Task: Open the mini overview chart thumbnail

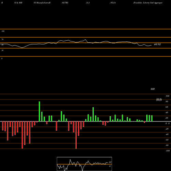Action: (x=84, y=164)
